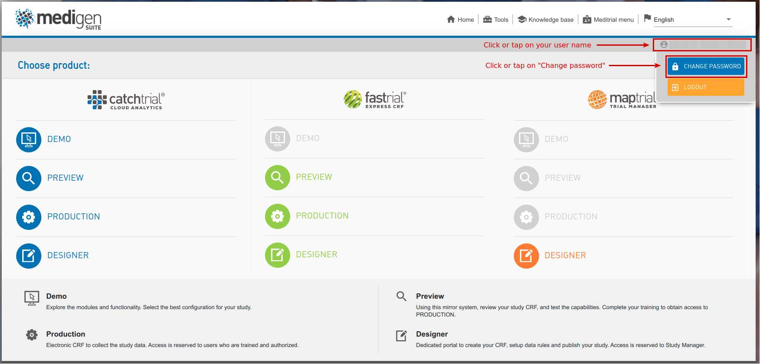
Task: Click disabled Maptrial PREVIEW text
Action: tap(563, 178)
